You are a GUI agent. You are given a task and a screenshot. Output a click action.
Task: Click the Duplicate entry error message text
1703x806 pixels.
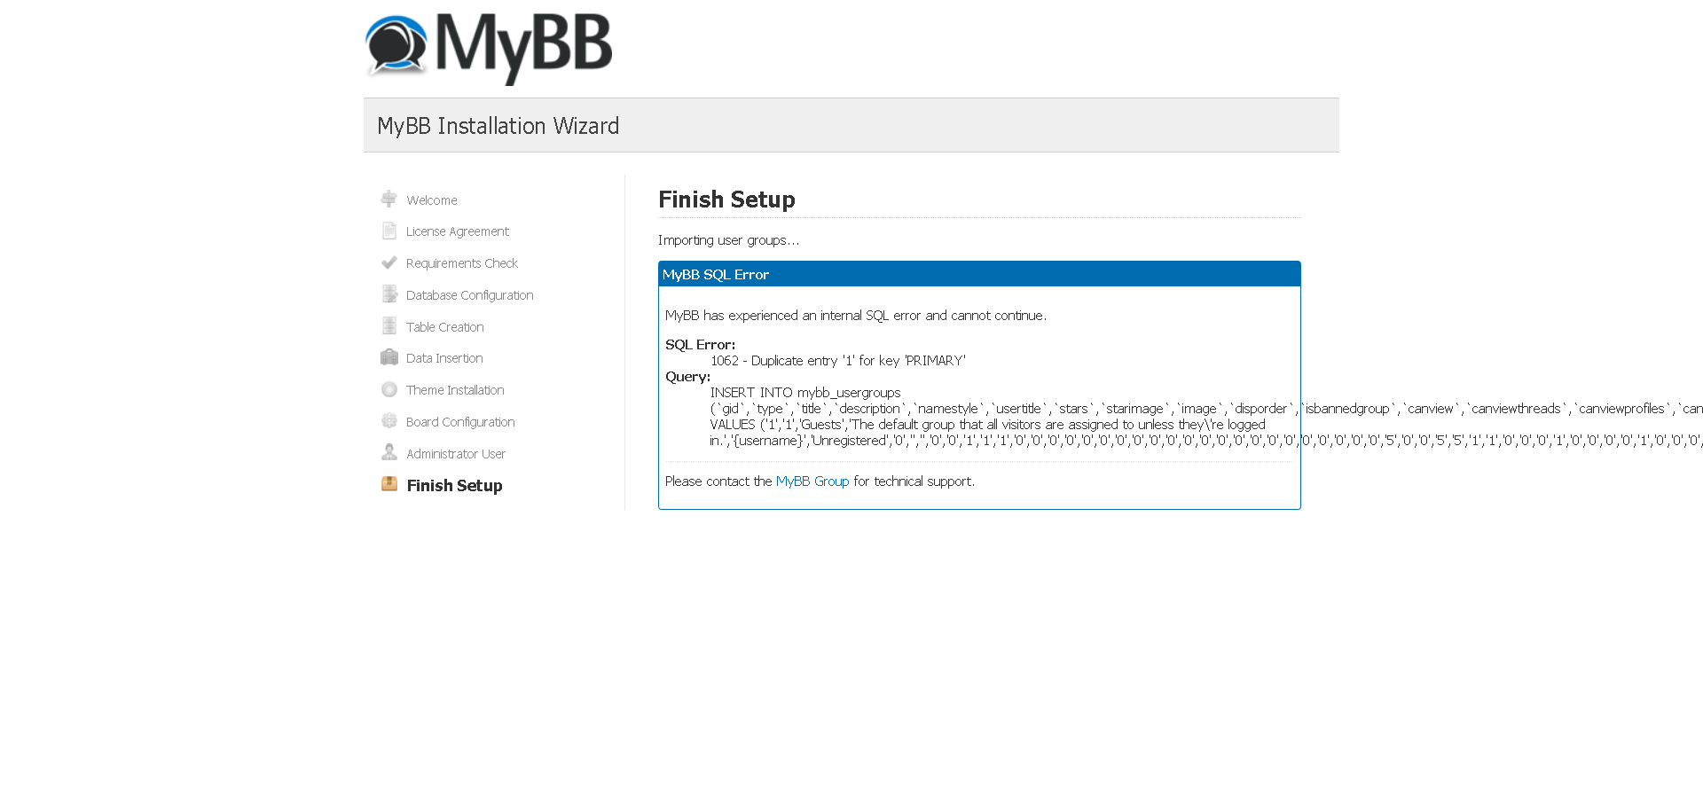click(837, 361)
